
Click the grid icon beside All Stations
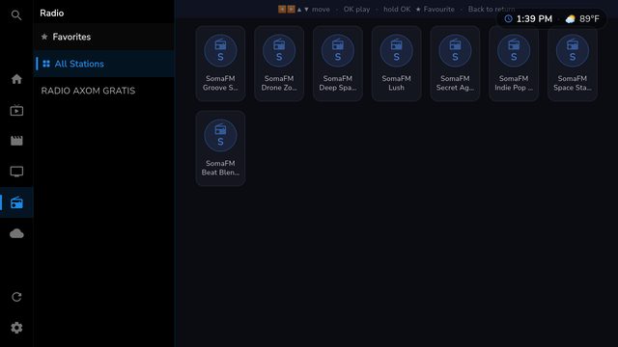point(46,64)
